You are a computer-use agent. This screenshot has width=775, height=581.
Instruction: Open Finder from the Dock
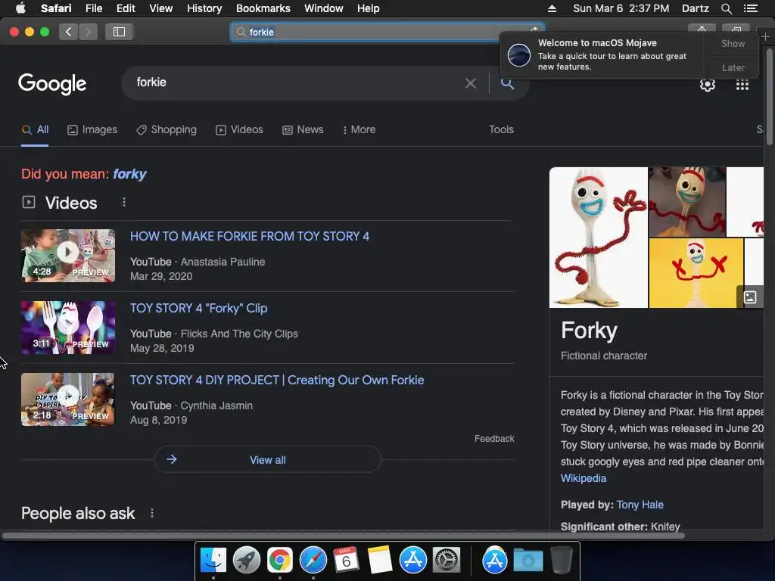click(x=213, y=561)
